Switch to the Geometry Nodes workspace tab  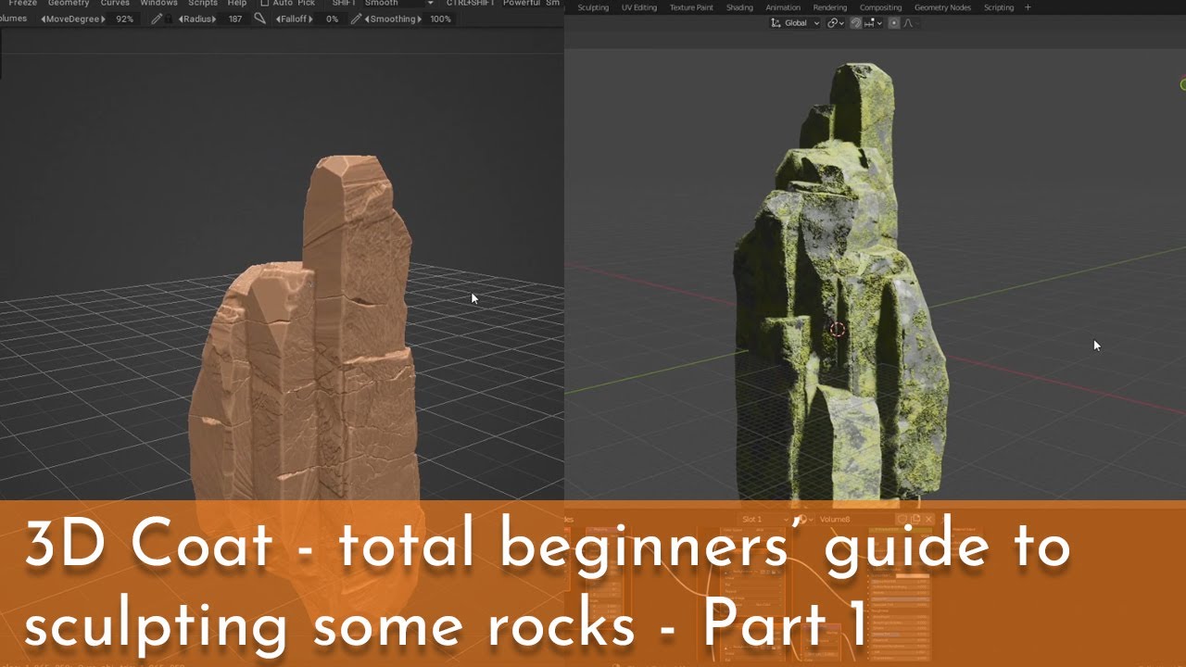942,7
